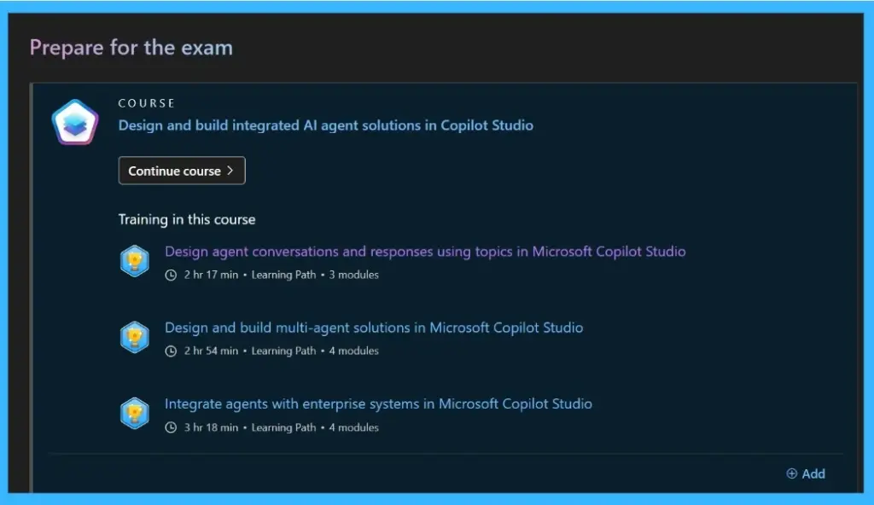The height and width of the screenshot is (505, 874).
Task: Click the clock icon under the topics learning path
Action: 170,274
